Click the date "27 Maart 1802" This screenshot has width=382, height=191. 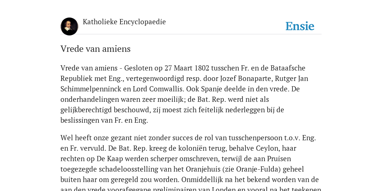[187, 68]
